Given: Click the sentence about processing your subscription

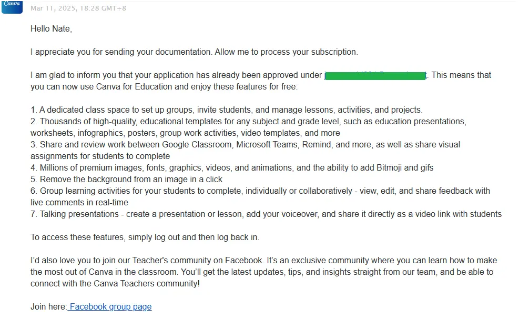Looking at the screenshot, I should [194, 52].
